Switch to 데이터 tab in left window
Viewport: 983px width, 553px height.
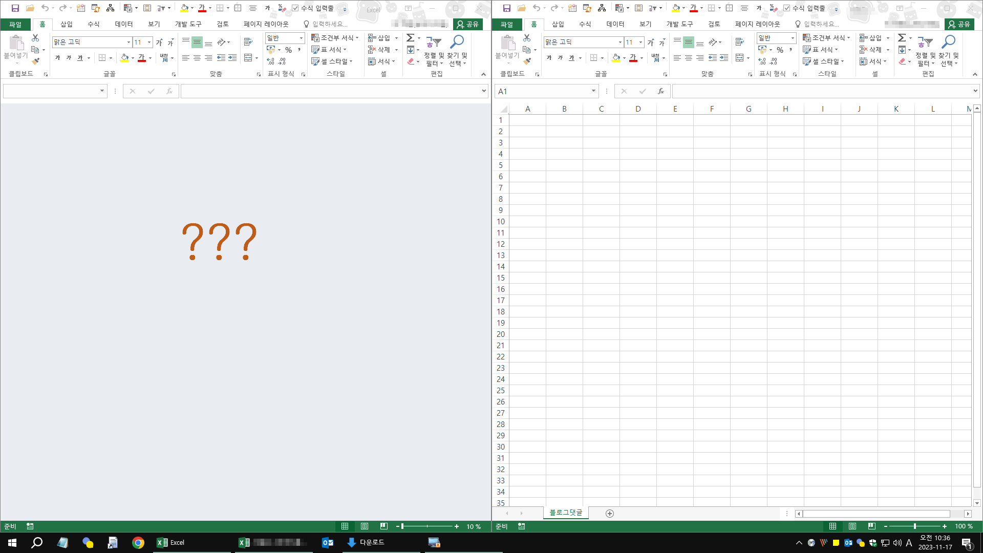123,24
